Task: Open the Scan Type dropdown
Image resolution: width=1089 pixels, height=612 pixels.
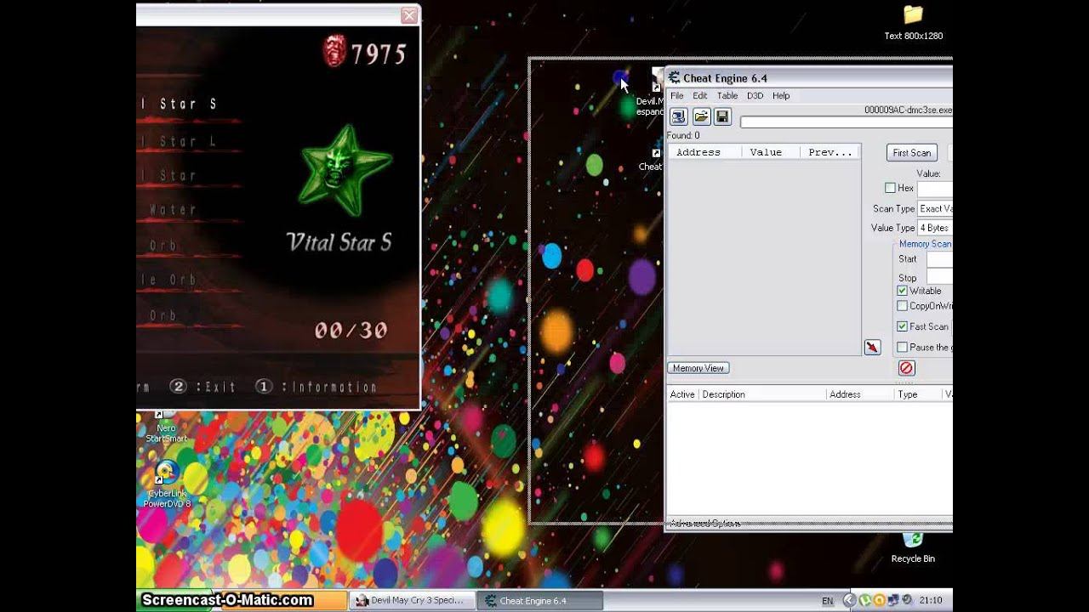Action: point(935,208)
